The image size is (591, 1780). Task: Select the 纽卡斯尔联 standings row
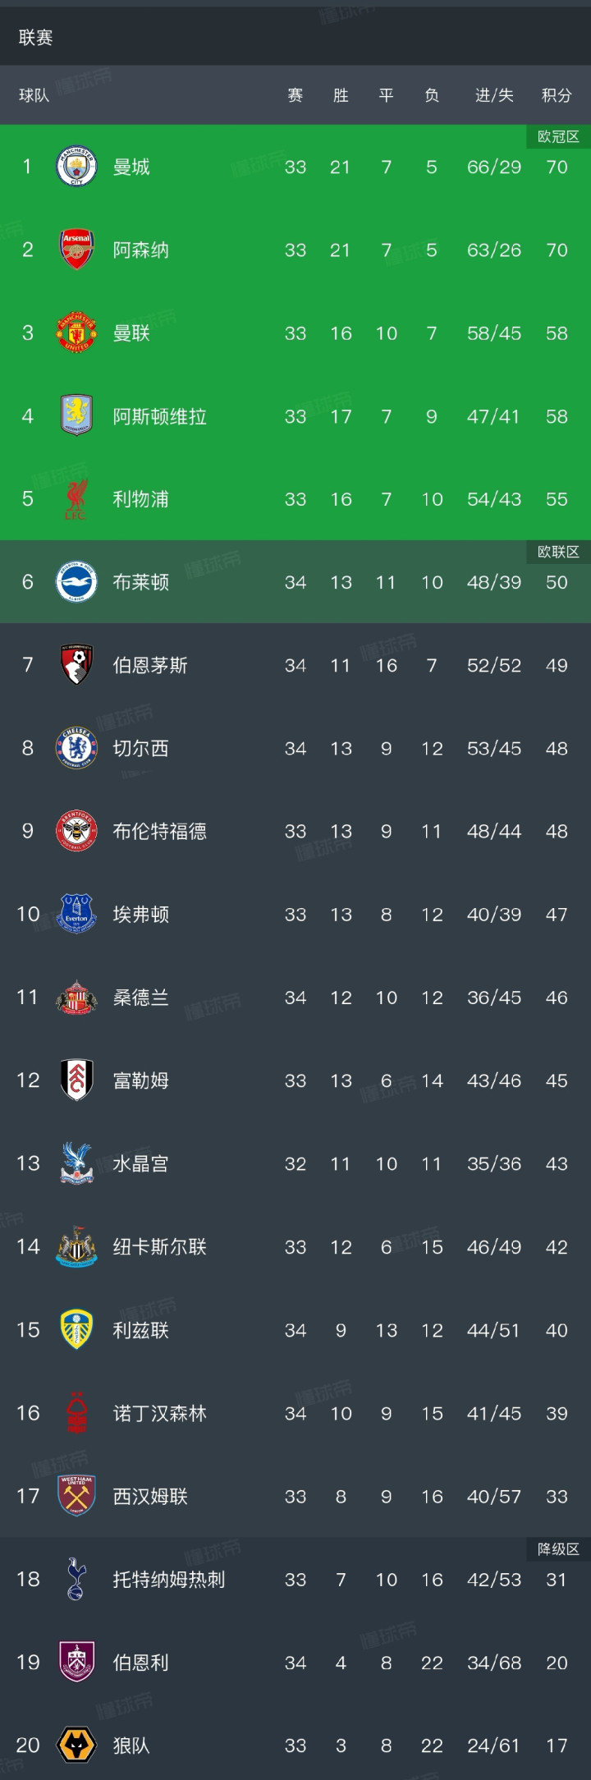(295, 1246)
